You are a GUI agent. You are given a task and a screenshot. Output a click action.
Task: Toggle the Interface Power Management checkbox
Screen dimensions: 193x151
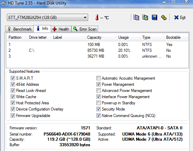tap(98, 97)
